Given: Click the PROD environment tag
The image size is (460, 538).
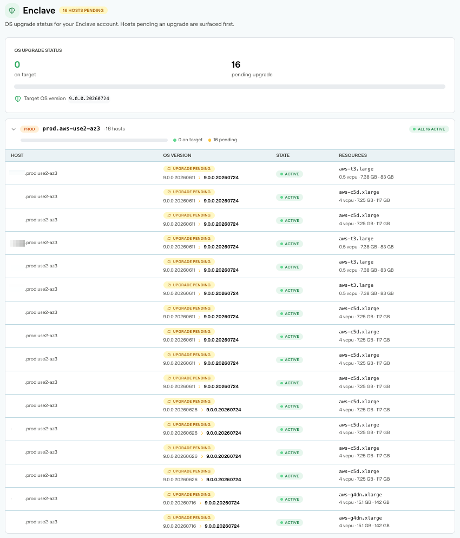Looking at the screenshot, I should click(29, 129).
